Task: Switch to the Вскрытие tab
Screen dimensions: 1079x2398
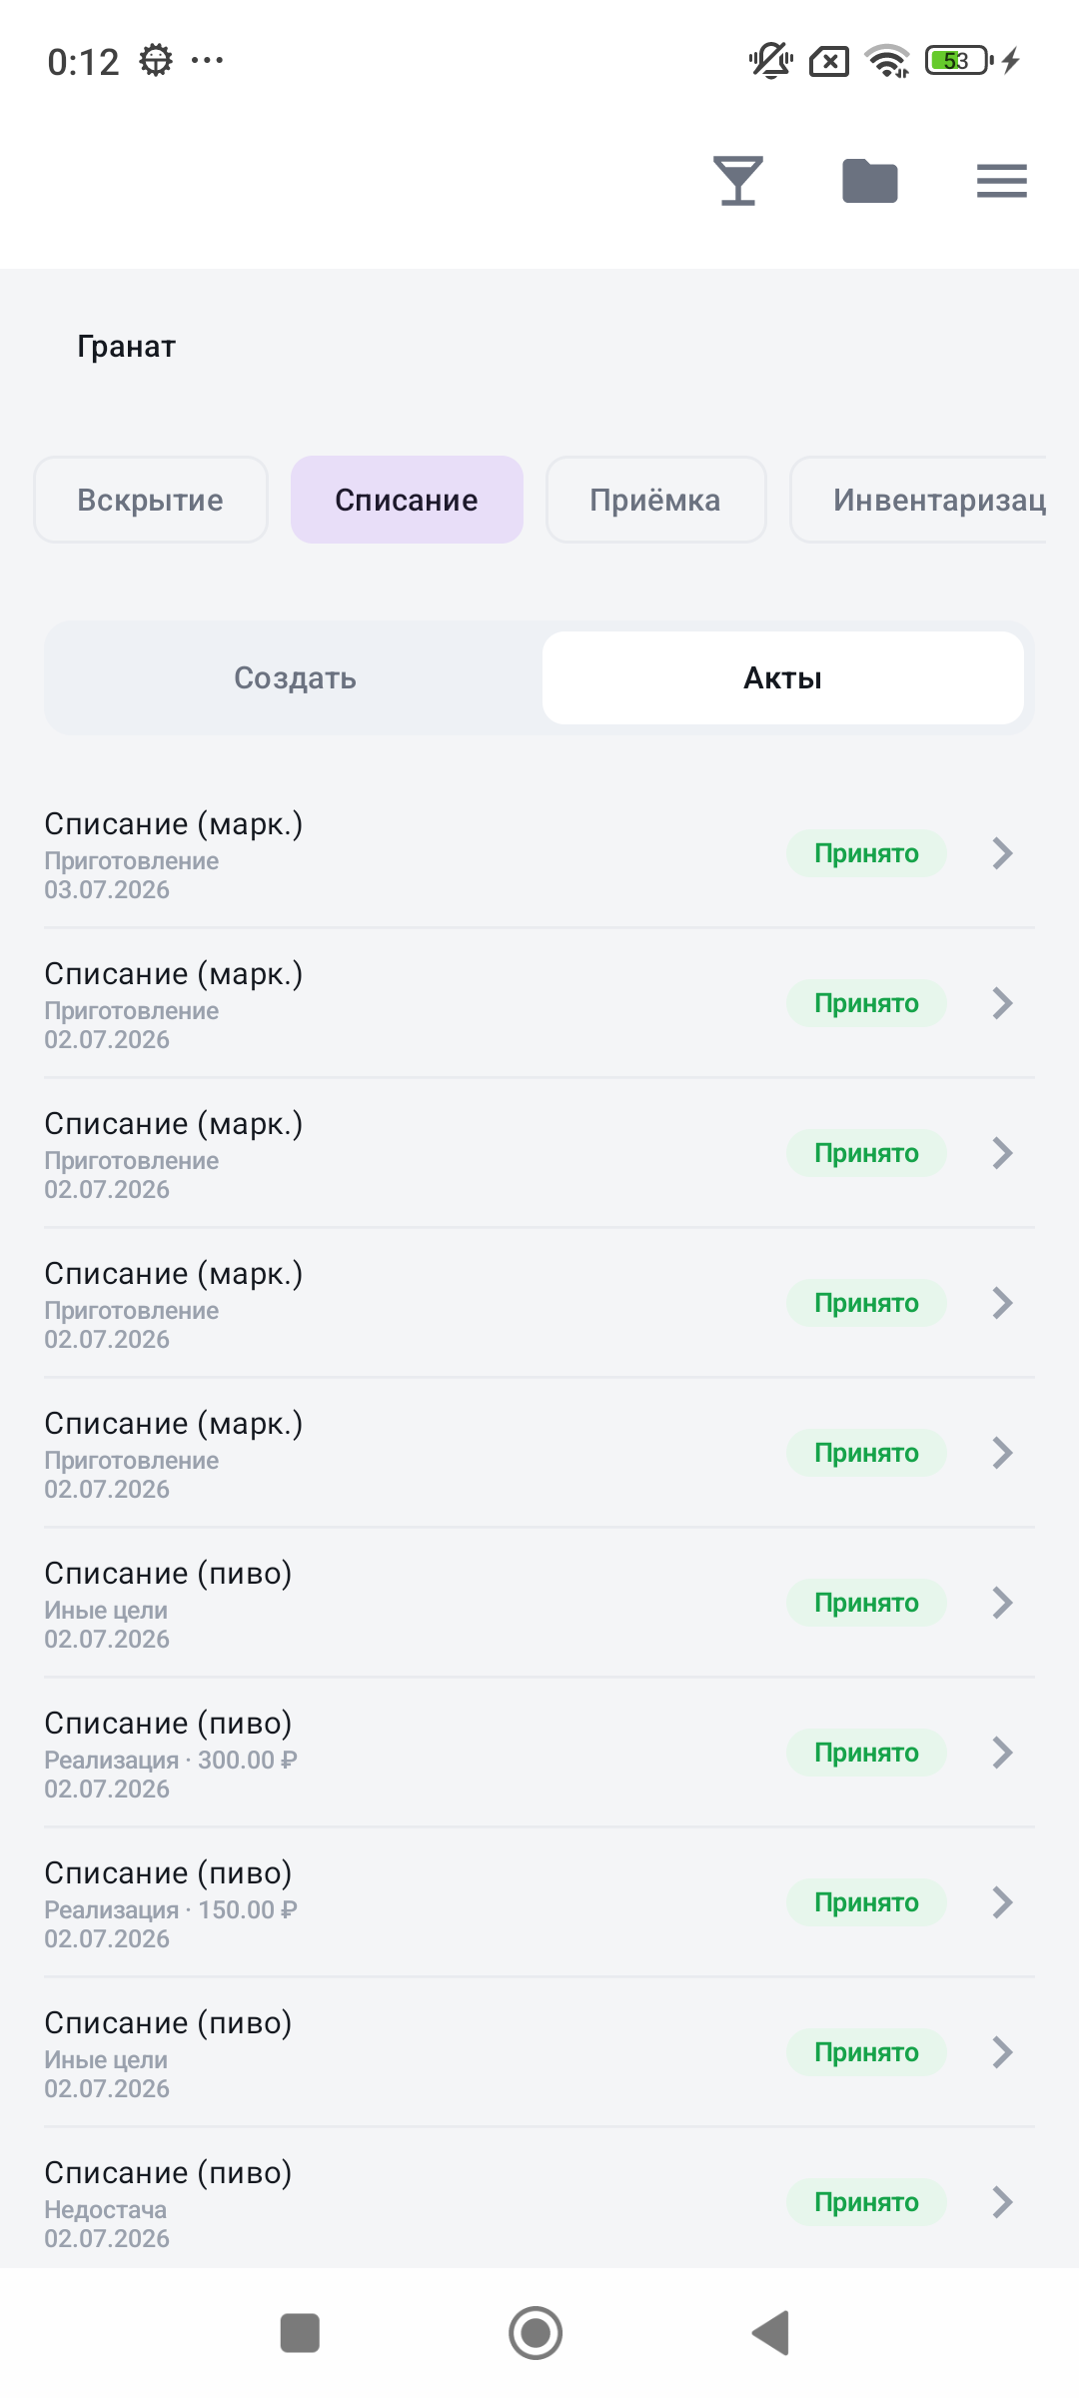Action: point(151,500)
